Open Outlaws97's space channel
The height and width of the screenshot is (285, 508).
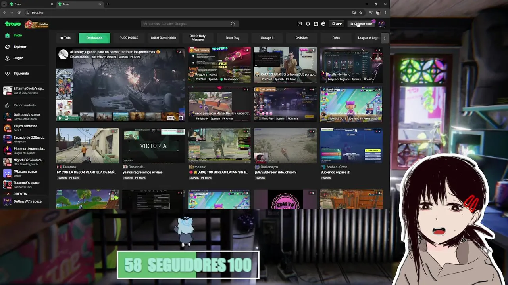tap(24, 201)
